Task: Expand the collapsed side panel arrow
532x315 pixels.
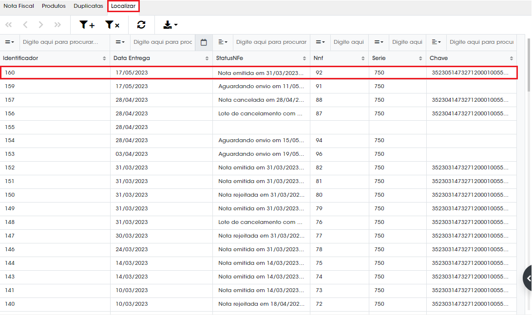Action: coord(528,278)
